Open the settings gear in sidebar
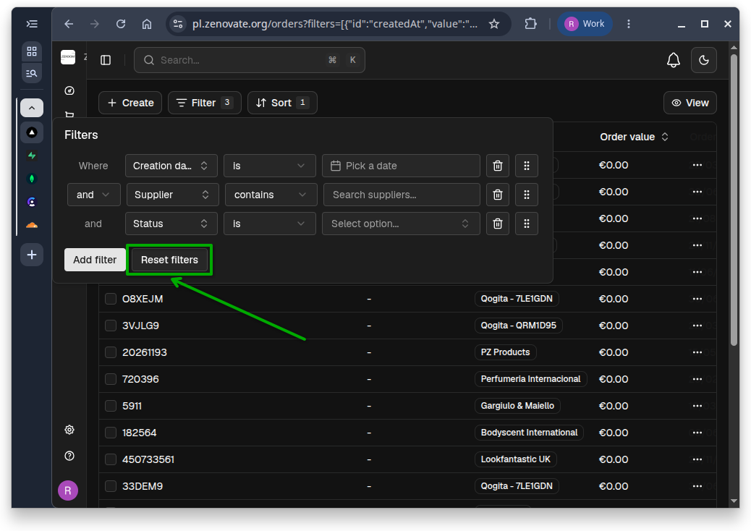751x531 pixels. (69, 430)
